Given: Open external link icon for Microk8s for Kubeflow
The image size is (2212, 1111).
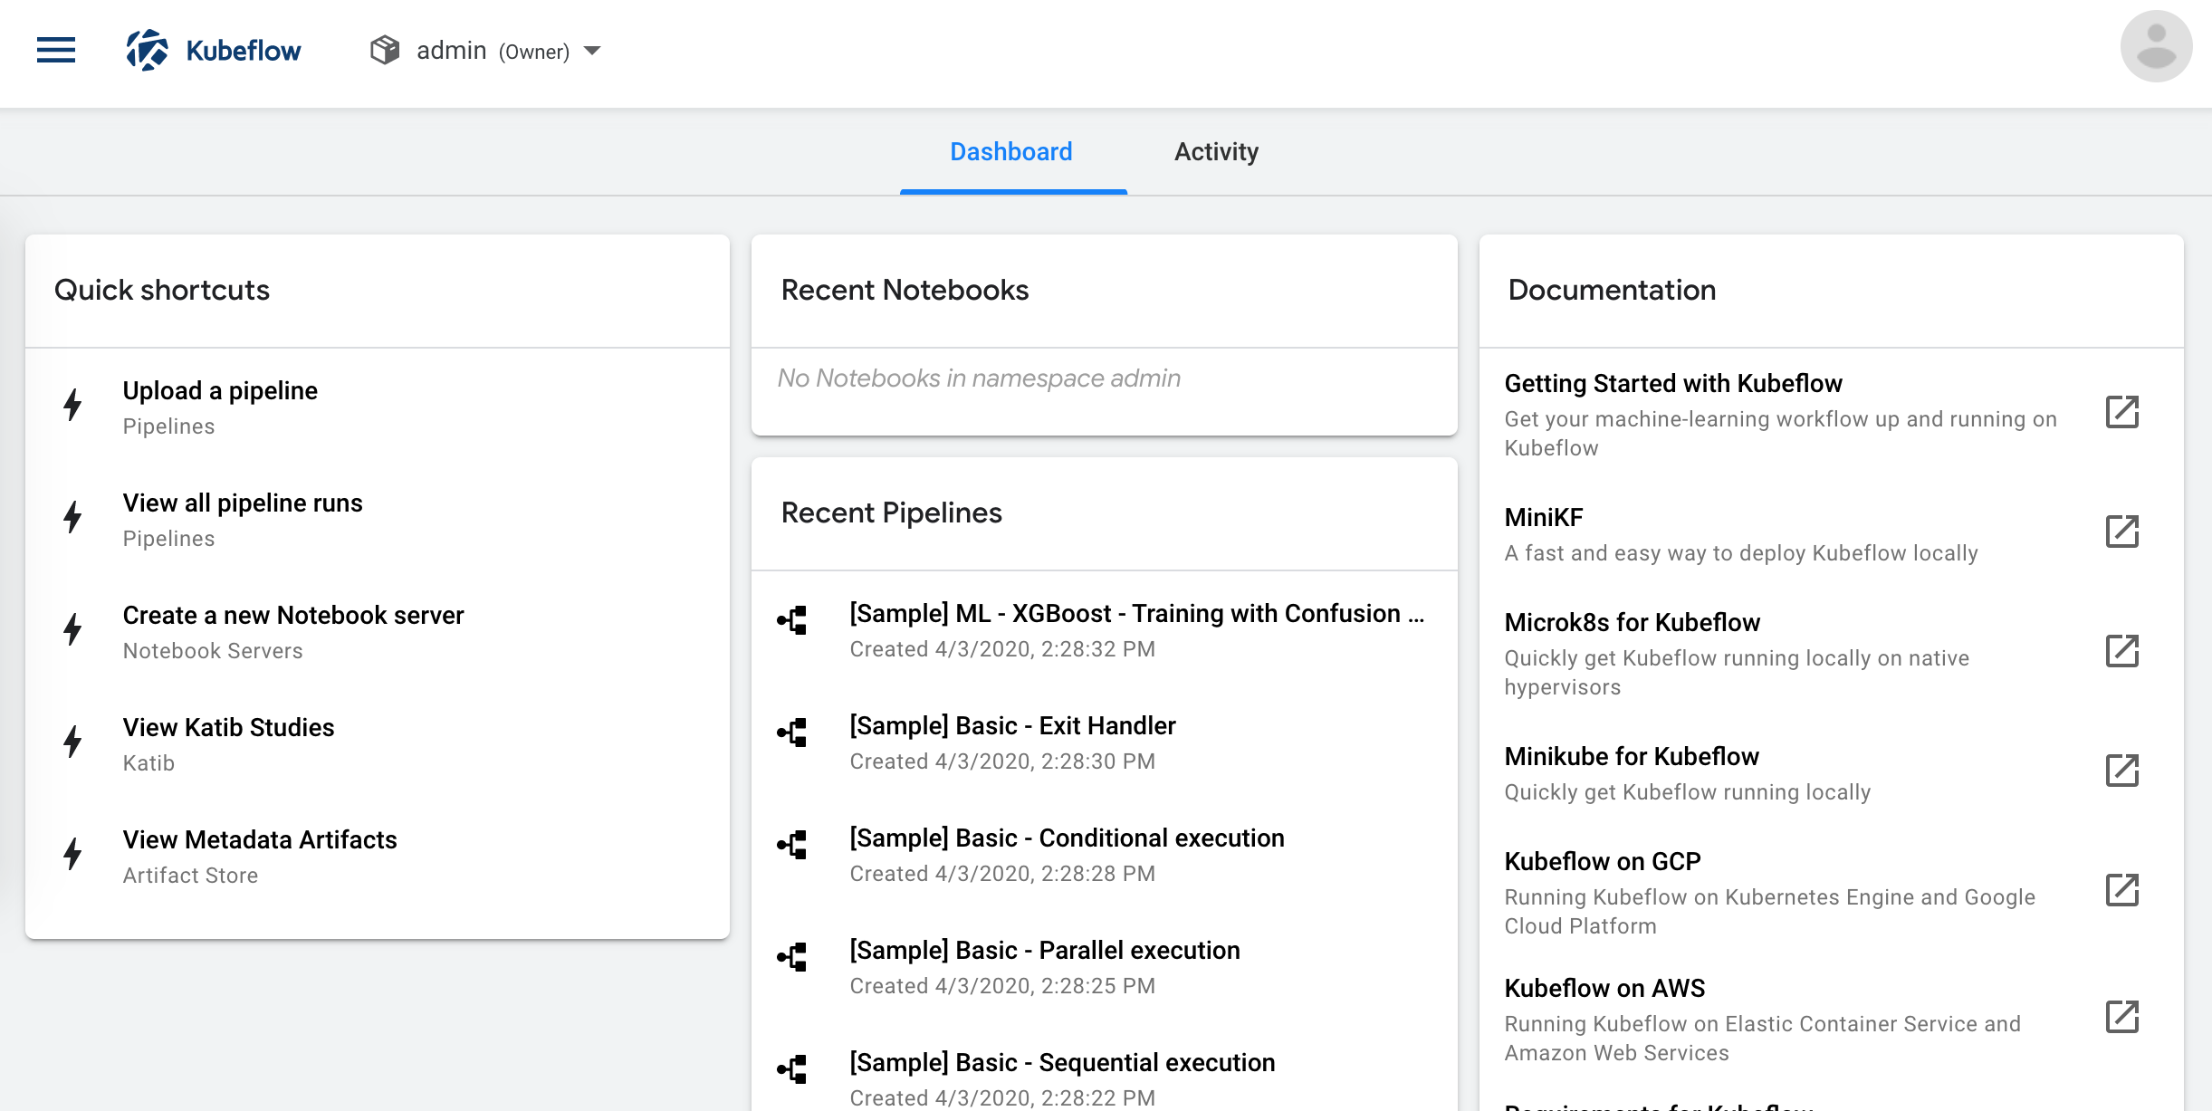Looking at the screenshot, I should pos(2121,651).
